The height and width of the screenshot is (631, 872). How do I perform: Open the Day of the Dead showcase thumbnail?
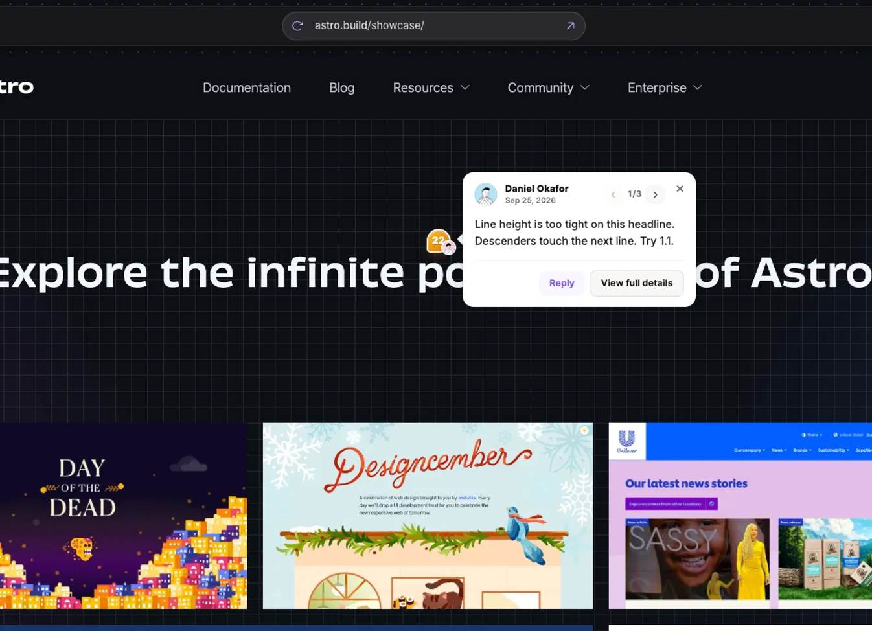123,516
